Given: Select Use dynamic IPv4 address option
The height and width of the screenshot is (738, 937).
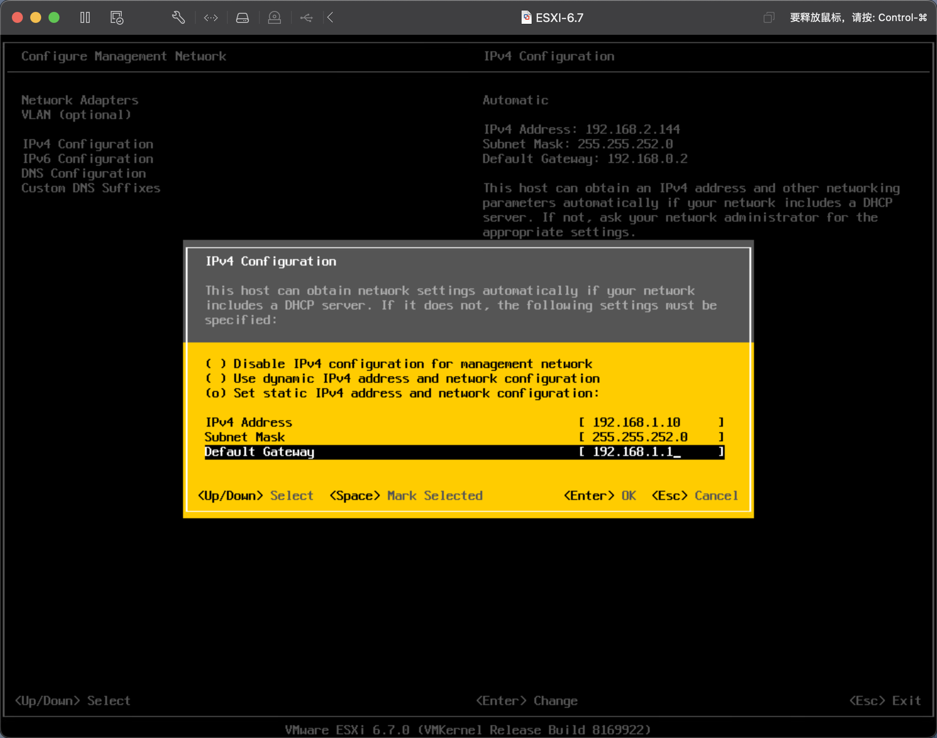Looking at the screenshot, I should click(x=215, y=379).
